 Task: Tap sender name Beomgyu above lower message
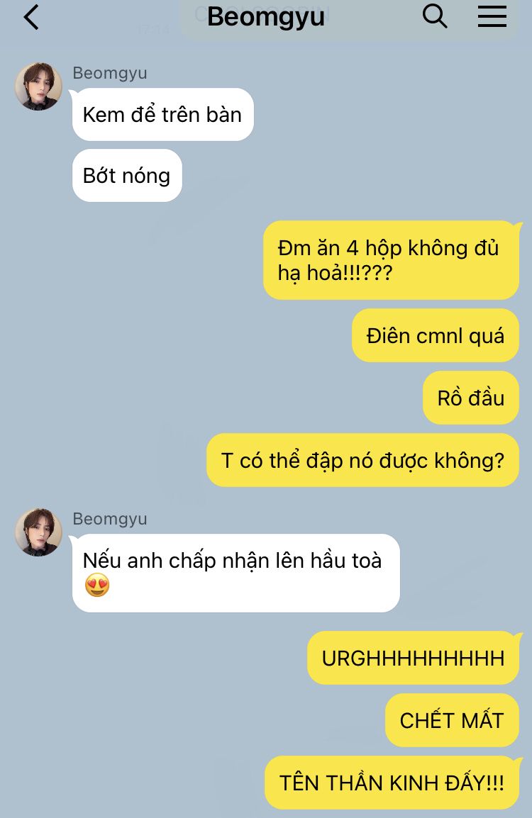pyautogui.click(x=110, y=519)
